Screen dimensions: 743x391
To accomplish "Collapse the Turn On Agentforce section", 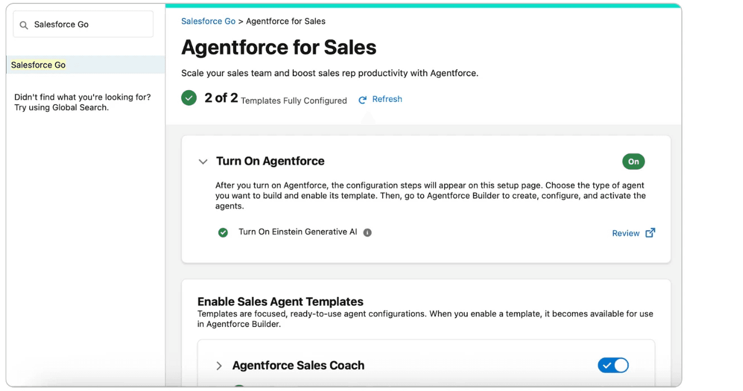I will point(203,162).
